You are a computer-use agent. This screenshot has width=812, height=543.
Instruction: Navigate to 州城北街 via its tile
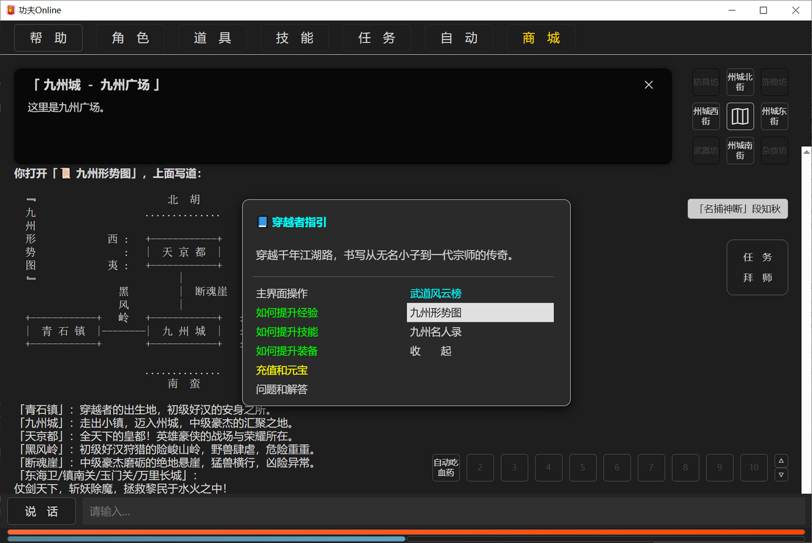pos(740,82)
